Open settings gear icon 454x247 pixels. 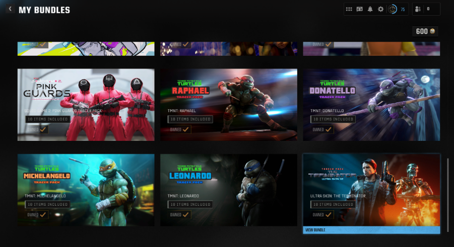click(380, 9)
